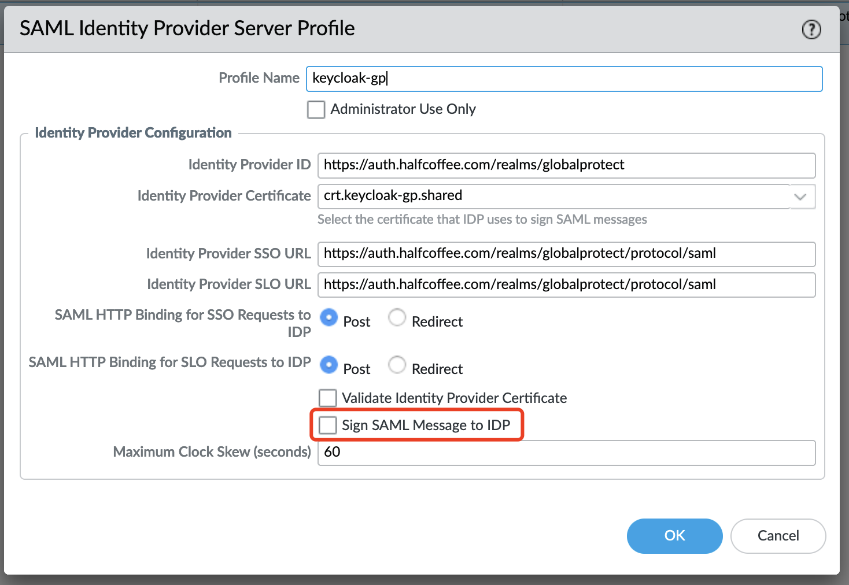Select Post binding for SSO requests

click(x=328, y=317)
